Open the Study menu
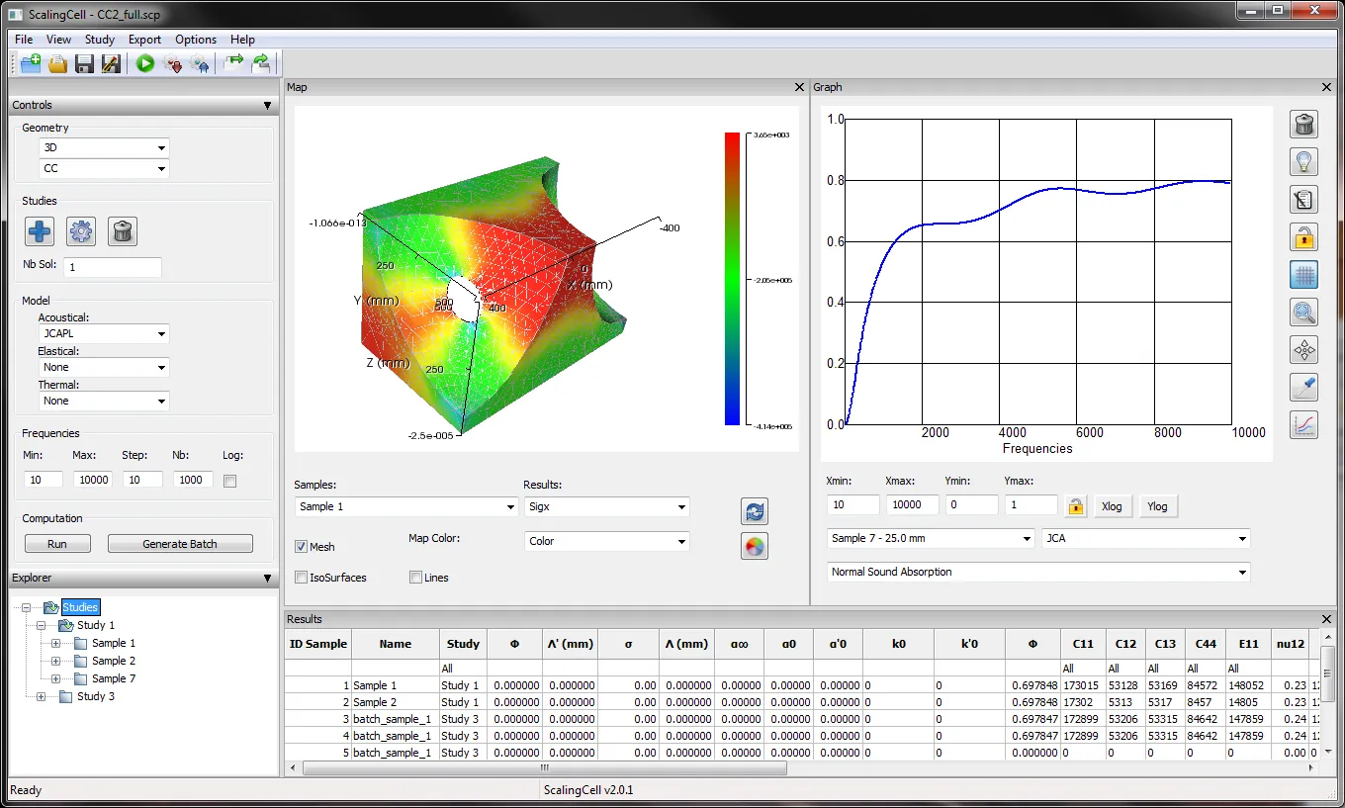The height and width of the screenshot is (808, 1345). 100,40
